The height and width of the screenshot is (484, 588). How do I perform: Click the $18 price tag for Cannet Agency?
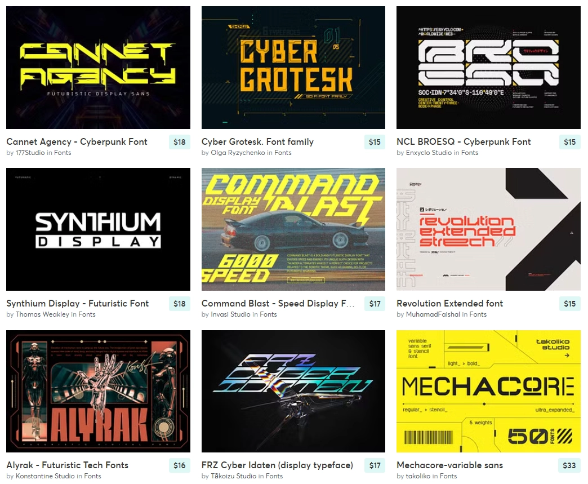(180, 142)
